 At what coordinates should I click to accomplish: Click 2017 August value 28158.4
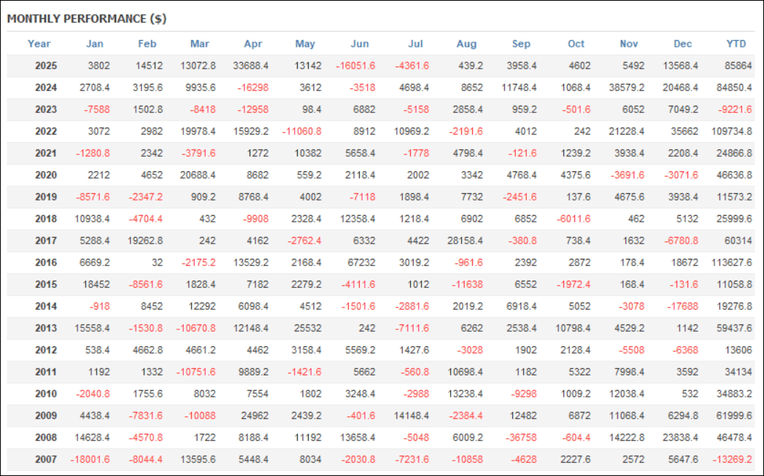click(x=466, y=241)
